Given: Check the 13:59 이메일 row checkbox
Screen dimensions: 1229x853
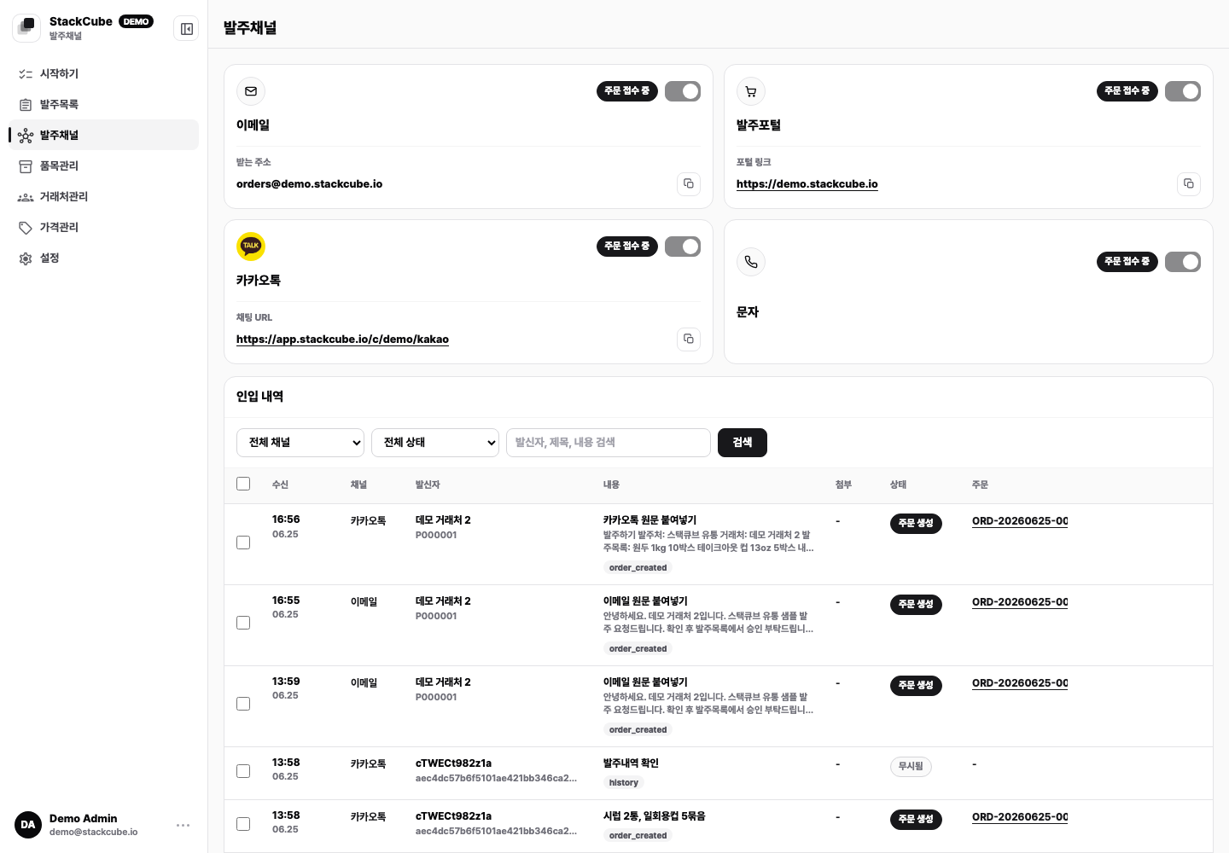Looking at the screenshot, I should (243, 704).
